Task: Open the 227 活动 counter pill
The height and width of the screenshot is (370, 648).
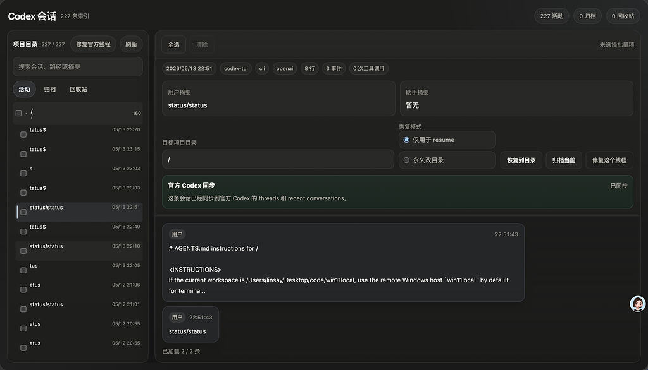Action: pos(552,16)
